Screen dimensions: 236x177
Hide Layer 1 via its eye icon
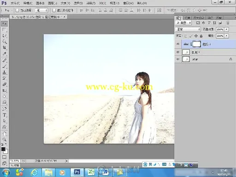click(178, 52)
